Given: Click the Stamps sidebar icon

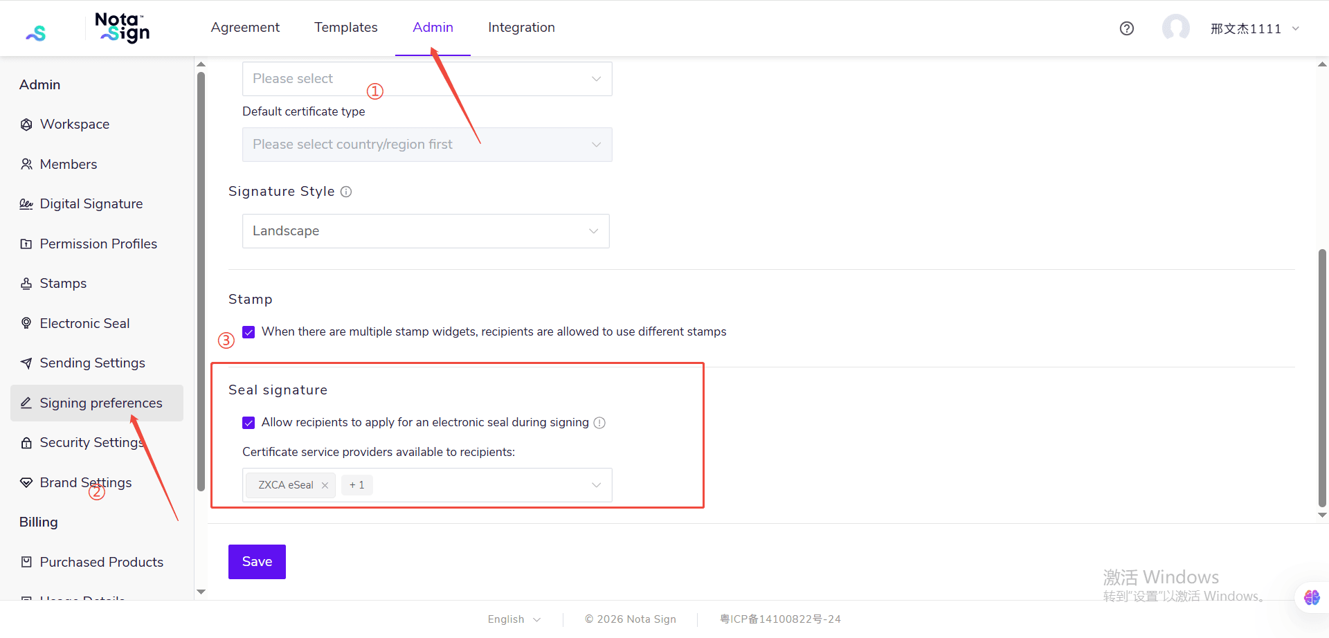Looking at the screenshot, I should pos(26,284).
